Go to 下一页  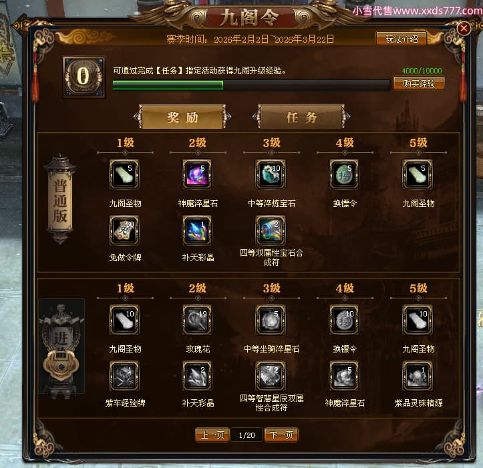coord(281,435)
